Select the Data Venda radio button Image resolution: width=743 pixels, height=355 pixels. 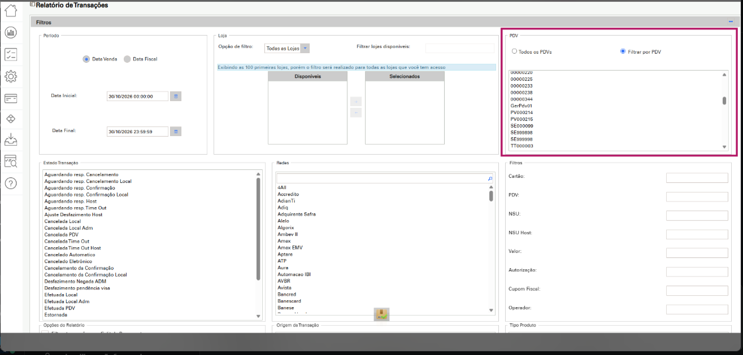(x=86, y=59)
